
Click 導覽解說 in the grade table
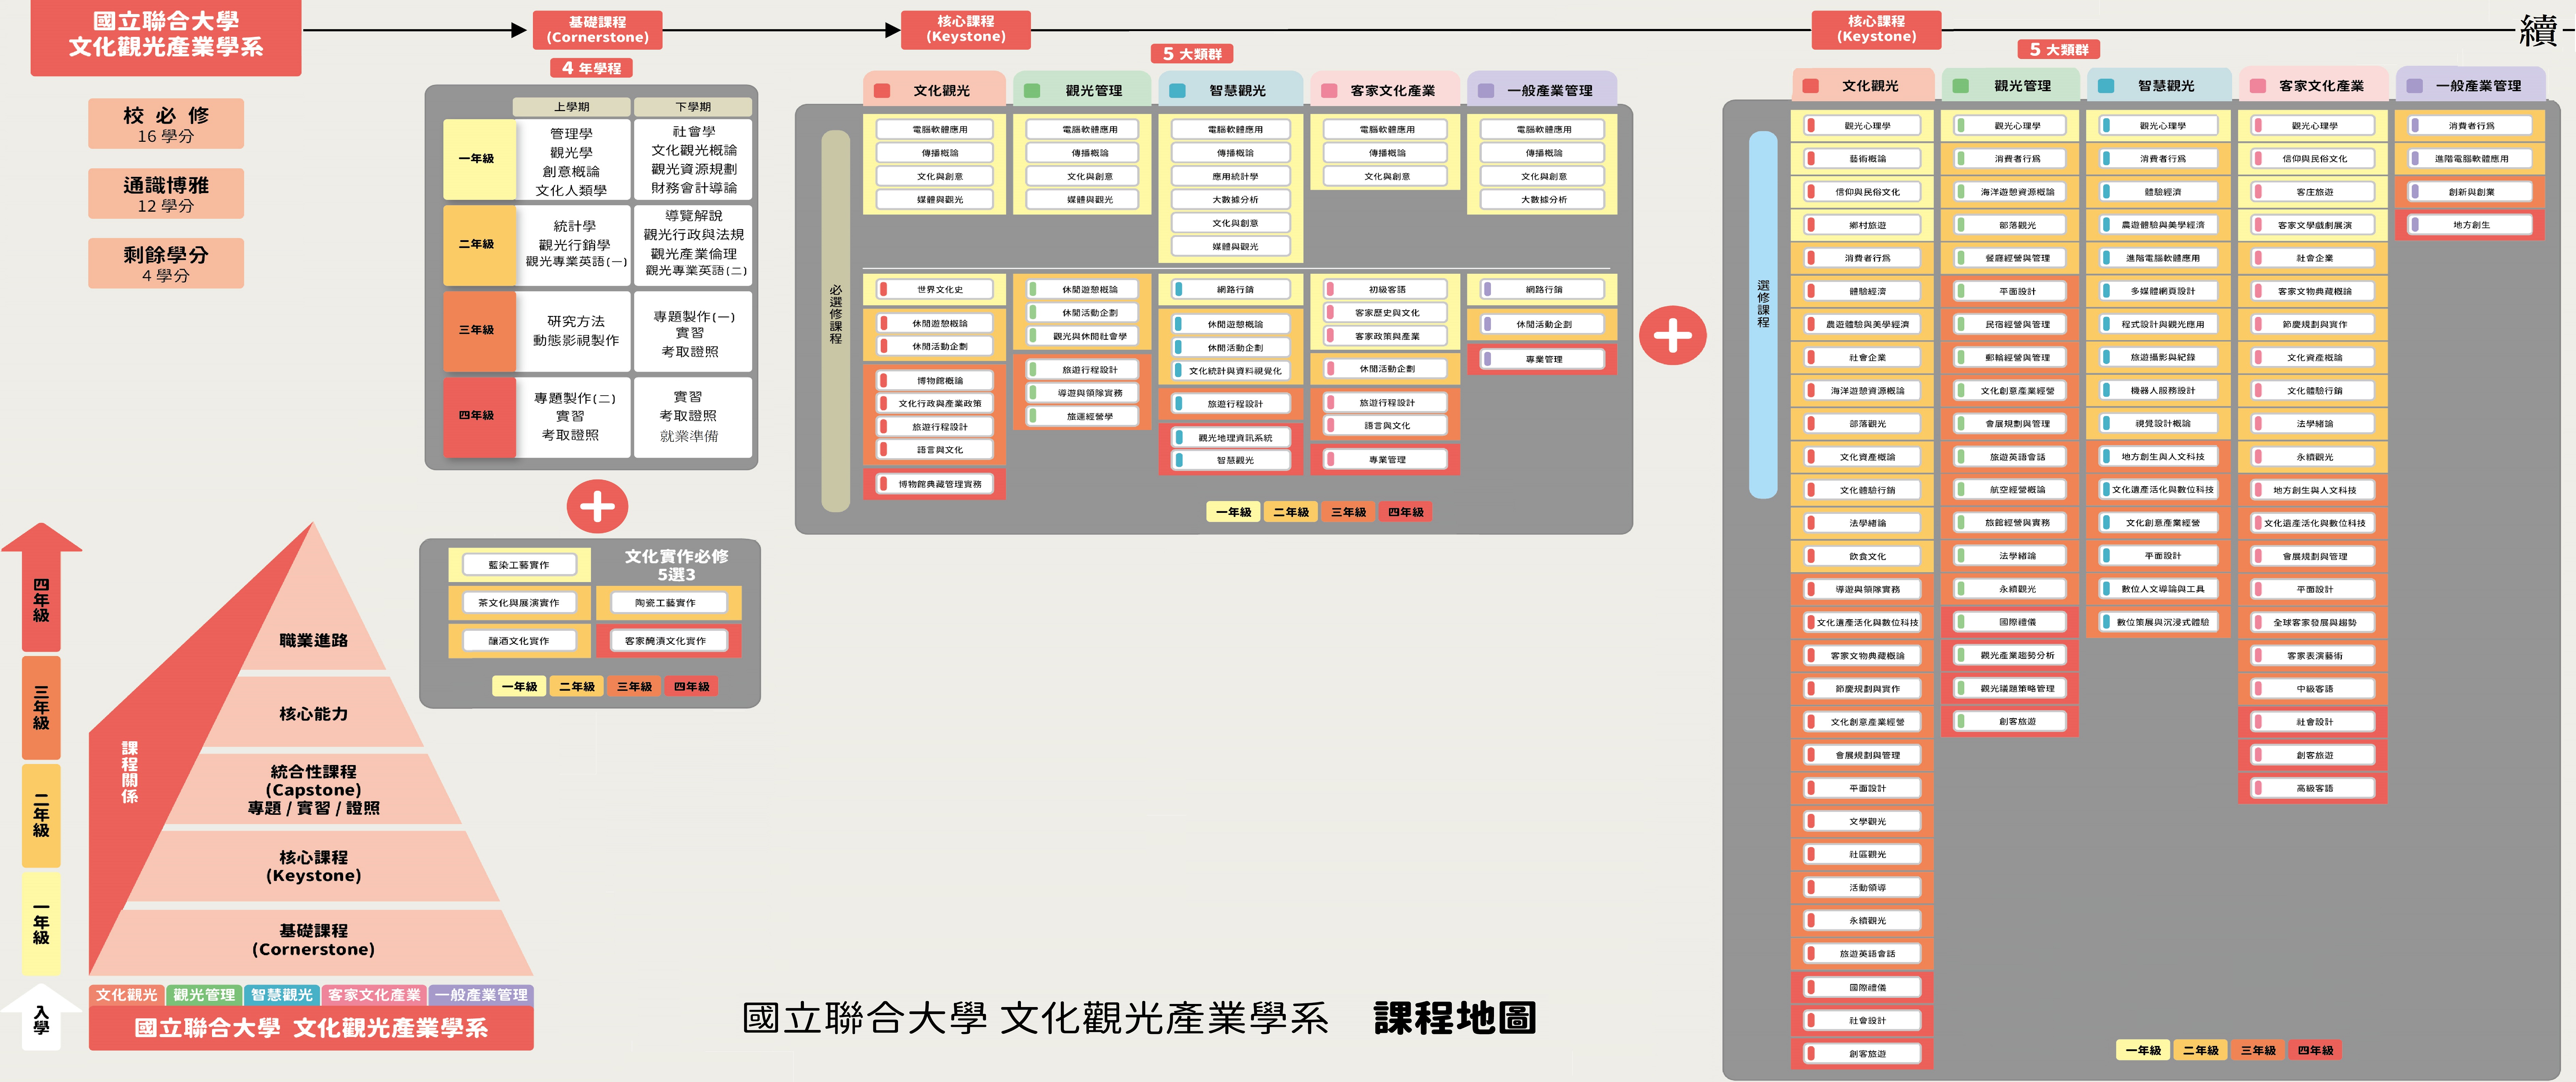tap(694, 216)
